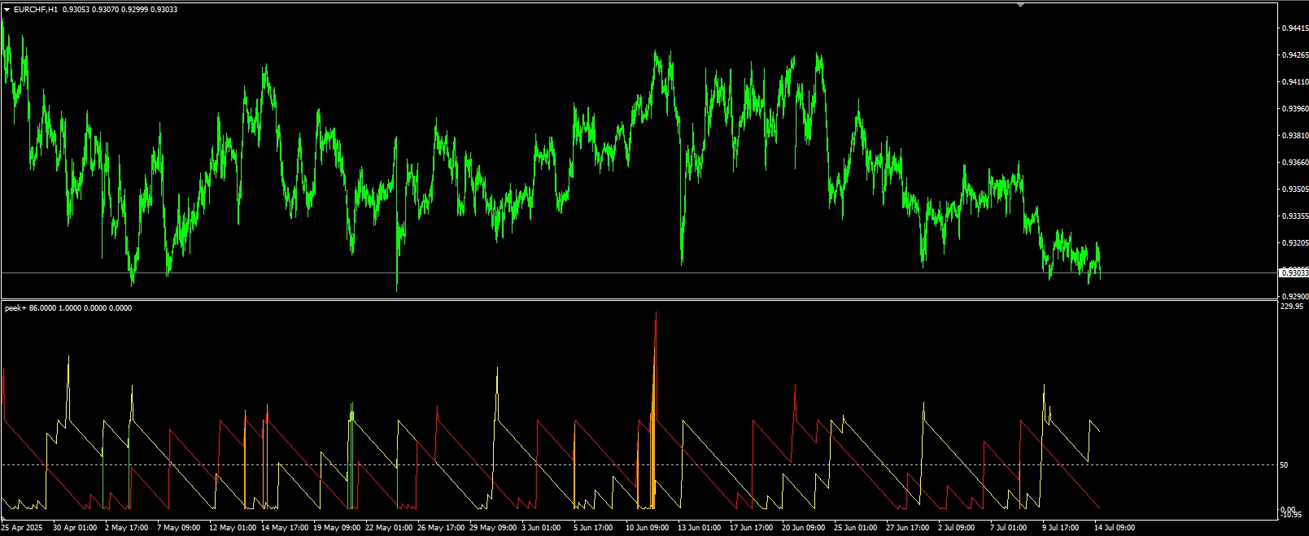The height and width of the screenshot is (536, 1309).
Task: Click the OHLC values 0.93053 0.93070 0.92999 0.93033
Action: click(120, 10)
